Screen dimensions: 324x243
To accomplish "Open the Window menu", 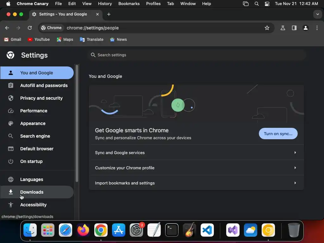I will pos(188,4).
